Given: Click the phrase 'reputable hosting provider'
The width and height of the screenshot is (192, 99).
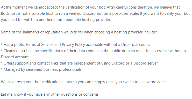Looking at the screenshot, I should tap(88, 20).
